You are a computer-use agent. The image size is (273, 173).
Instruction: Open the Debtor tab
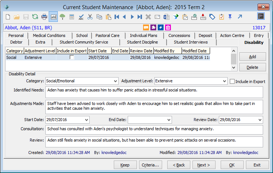pyautogui.click(x=16, y=42)
